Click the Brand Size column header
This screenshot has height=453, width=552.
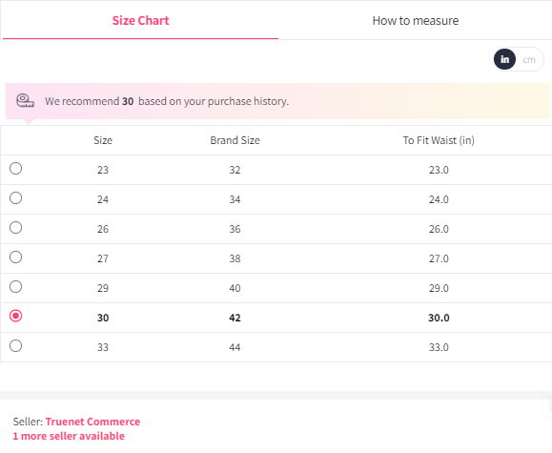[x=235, y=140]
